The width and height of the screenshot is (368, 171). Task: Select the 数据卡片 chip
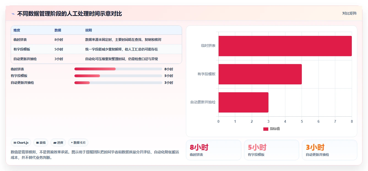pos(78,143)
